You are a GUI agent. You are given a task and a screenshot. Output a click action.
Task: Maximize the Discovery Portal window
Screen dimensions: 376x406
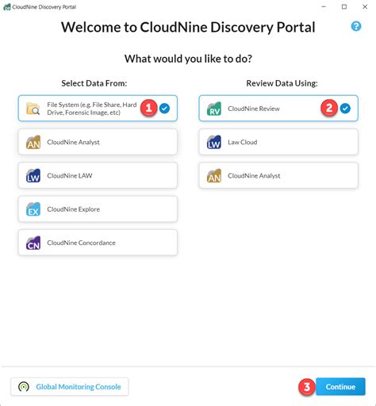(x=344, y=7)
